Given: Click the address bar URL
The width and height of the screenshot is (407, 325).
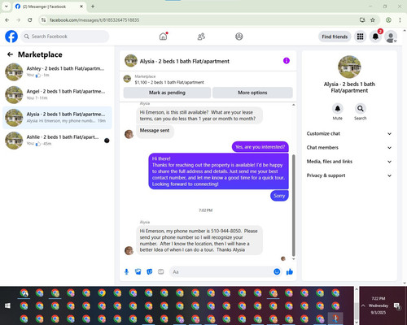Looking at the screenshot, I should (x=94, y=20).
